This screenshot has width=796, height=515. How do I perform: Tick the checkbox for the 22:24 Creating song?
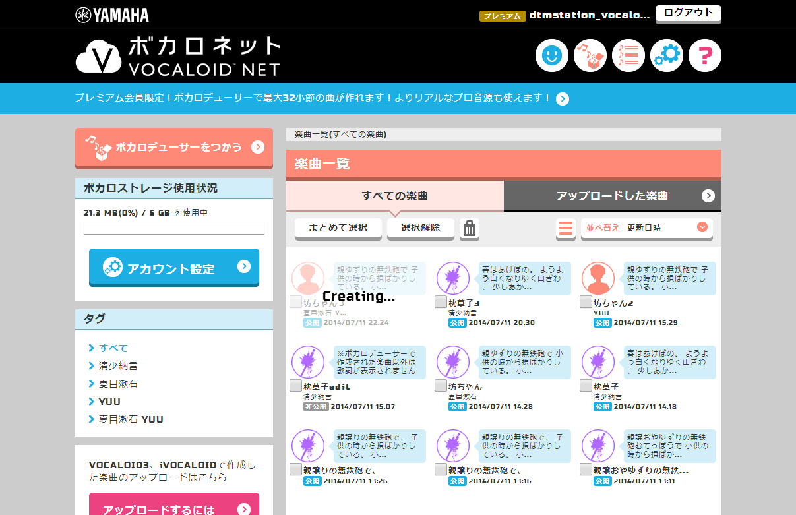tap(295, 302)
